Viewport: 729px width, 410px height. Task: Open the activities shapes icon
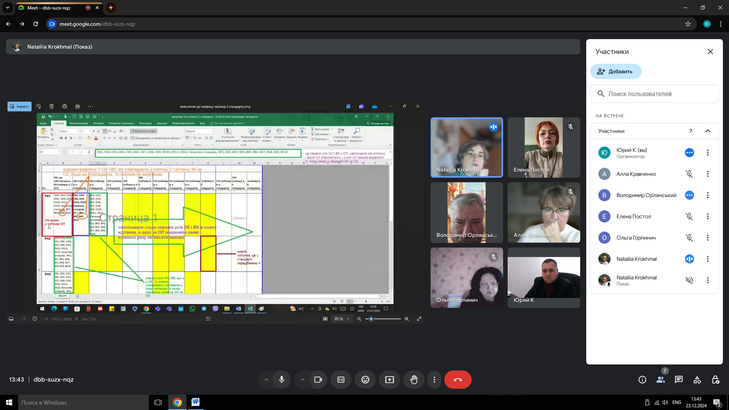coord(697,380)
